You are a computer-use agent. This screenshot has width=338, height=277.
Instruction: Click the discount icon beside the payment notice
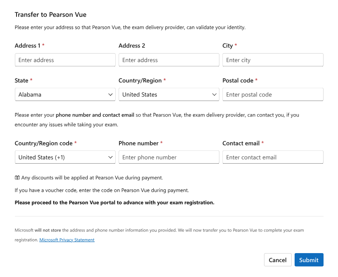(17, 178)
